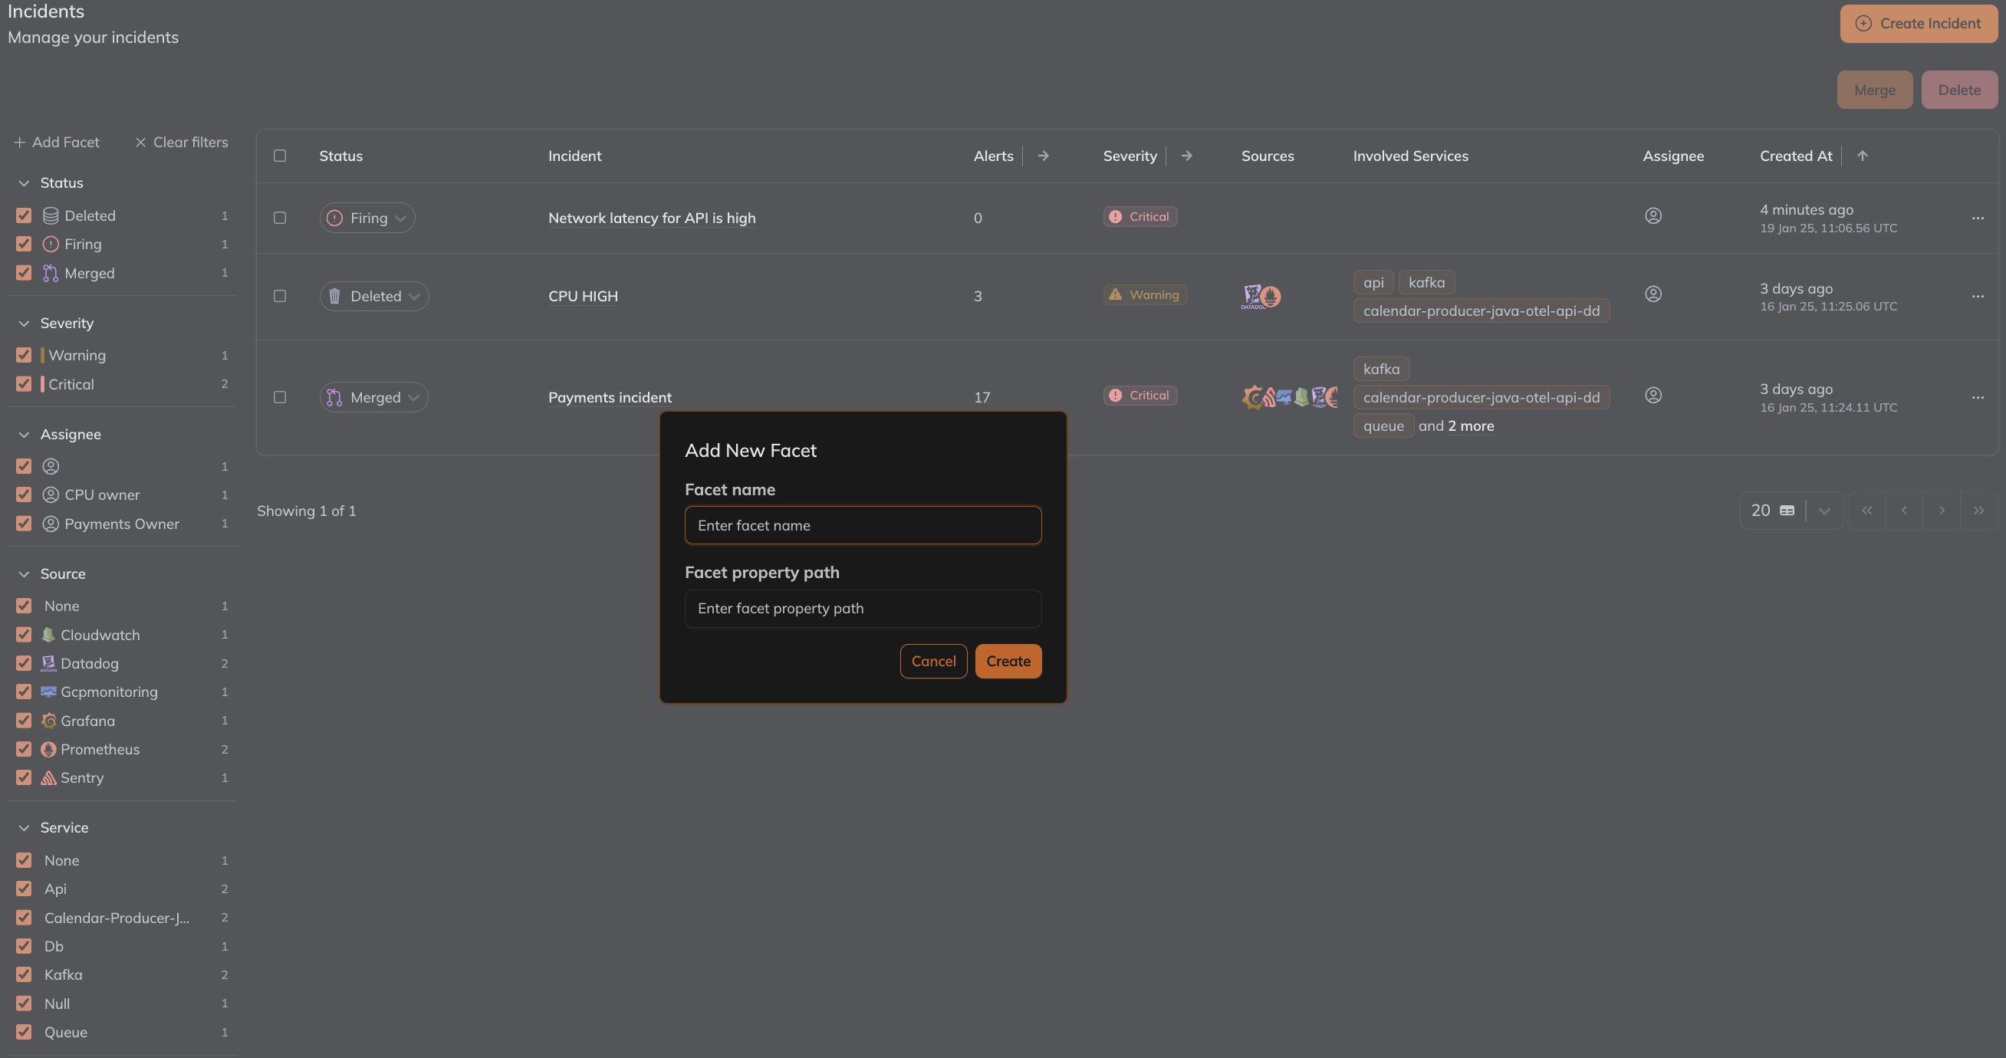Click the arrow icon beside Severity column

pyautogui.click(x=1186, y=156)
